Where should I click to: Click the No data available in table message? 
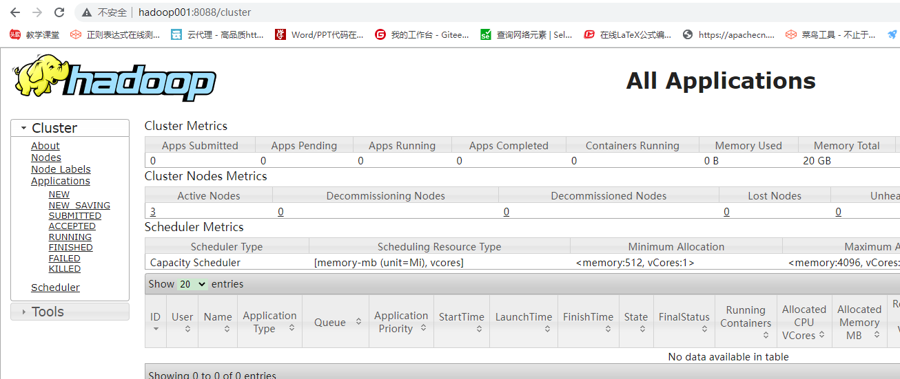[728, 357]
